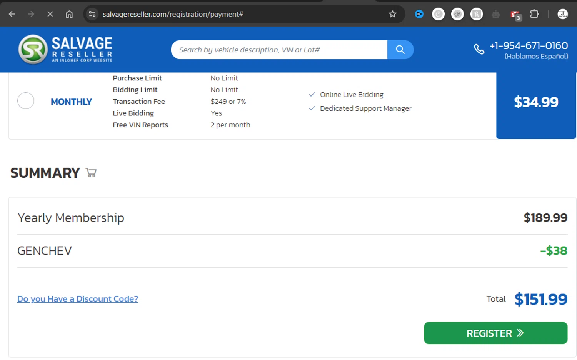
Task: Click the MONTHLY plan label
Action: 72,102
